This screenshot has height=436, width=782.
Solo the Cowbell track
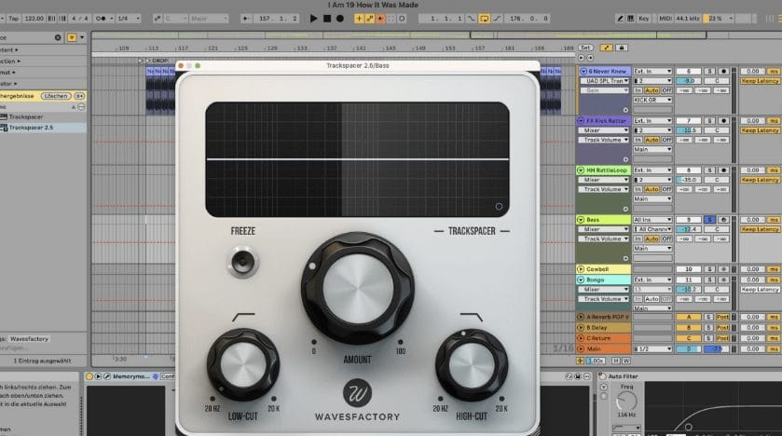pyautogui.click(x=710, y=269)
